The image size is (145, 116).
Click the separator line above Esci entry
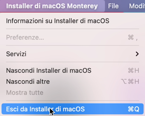72,101
